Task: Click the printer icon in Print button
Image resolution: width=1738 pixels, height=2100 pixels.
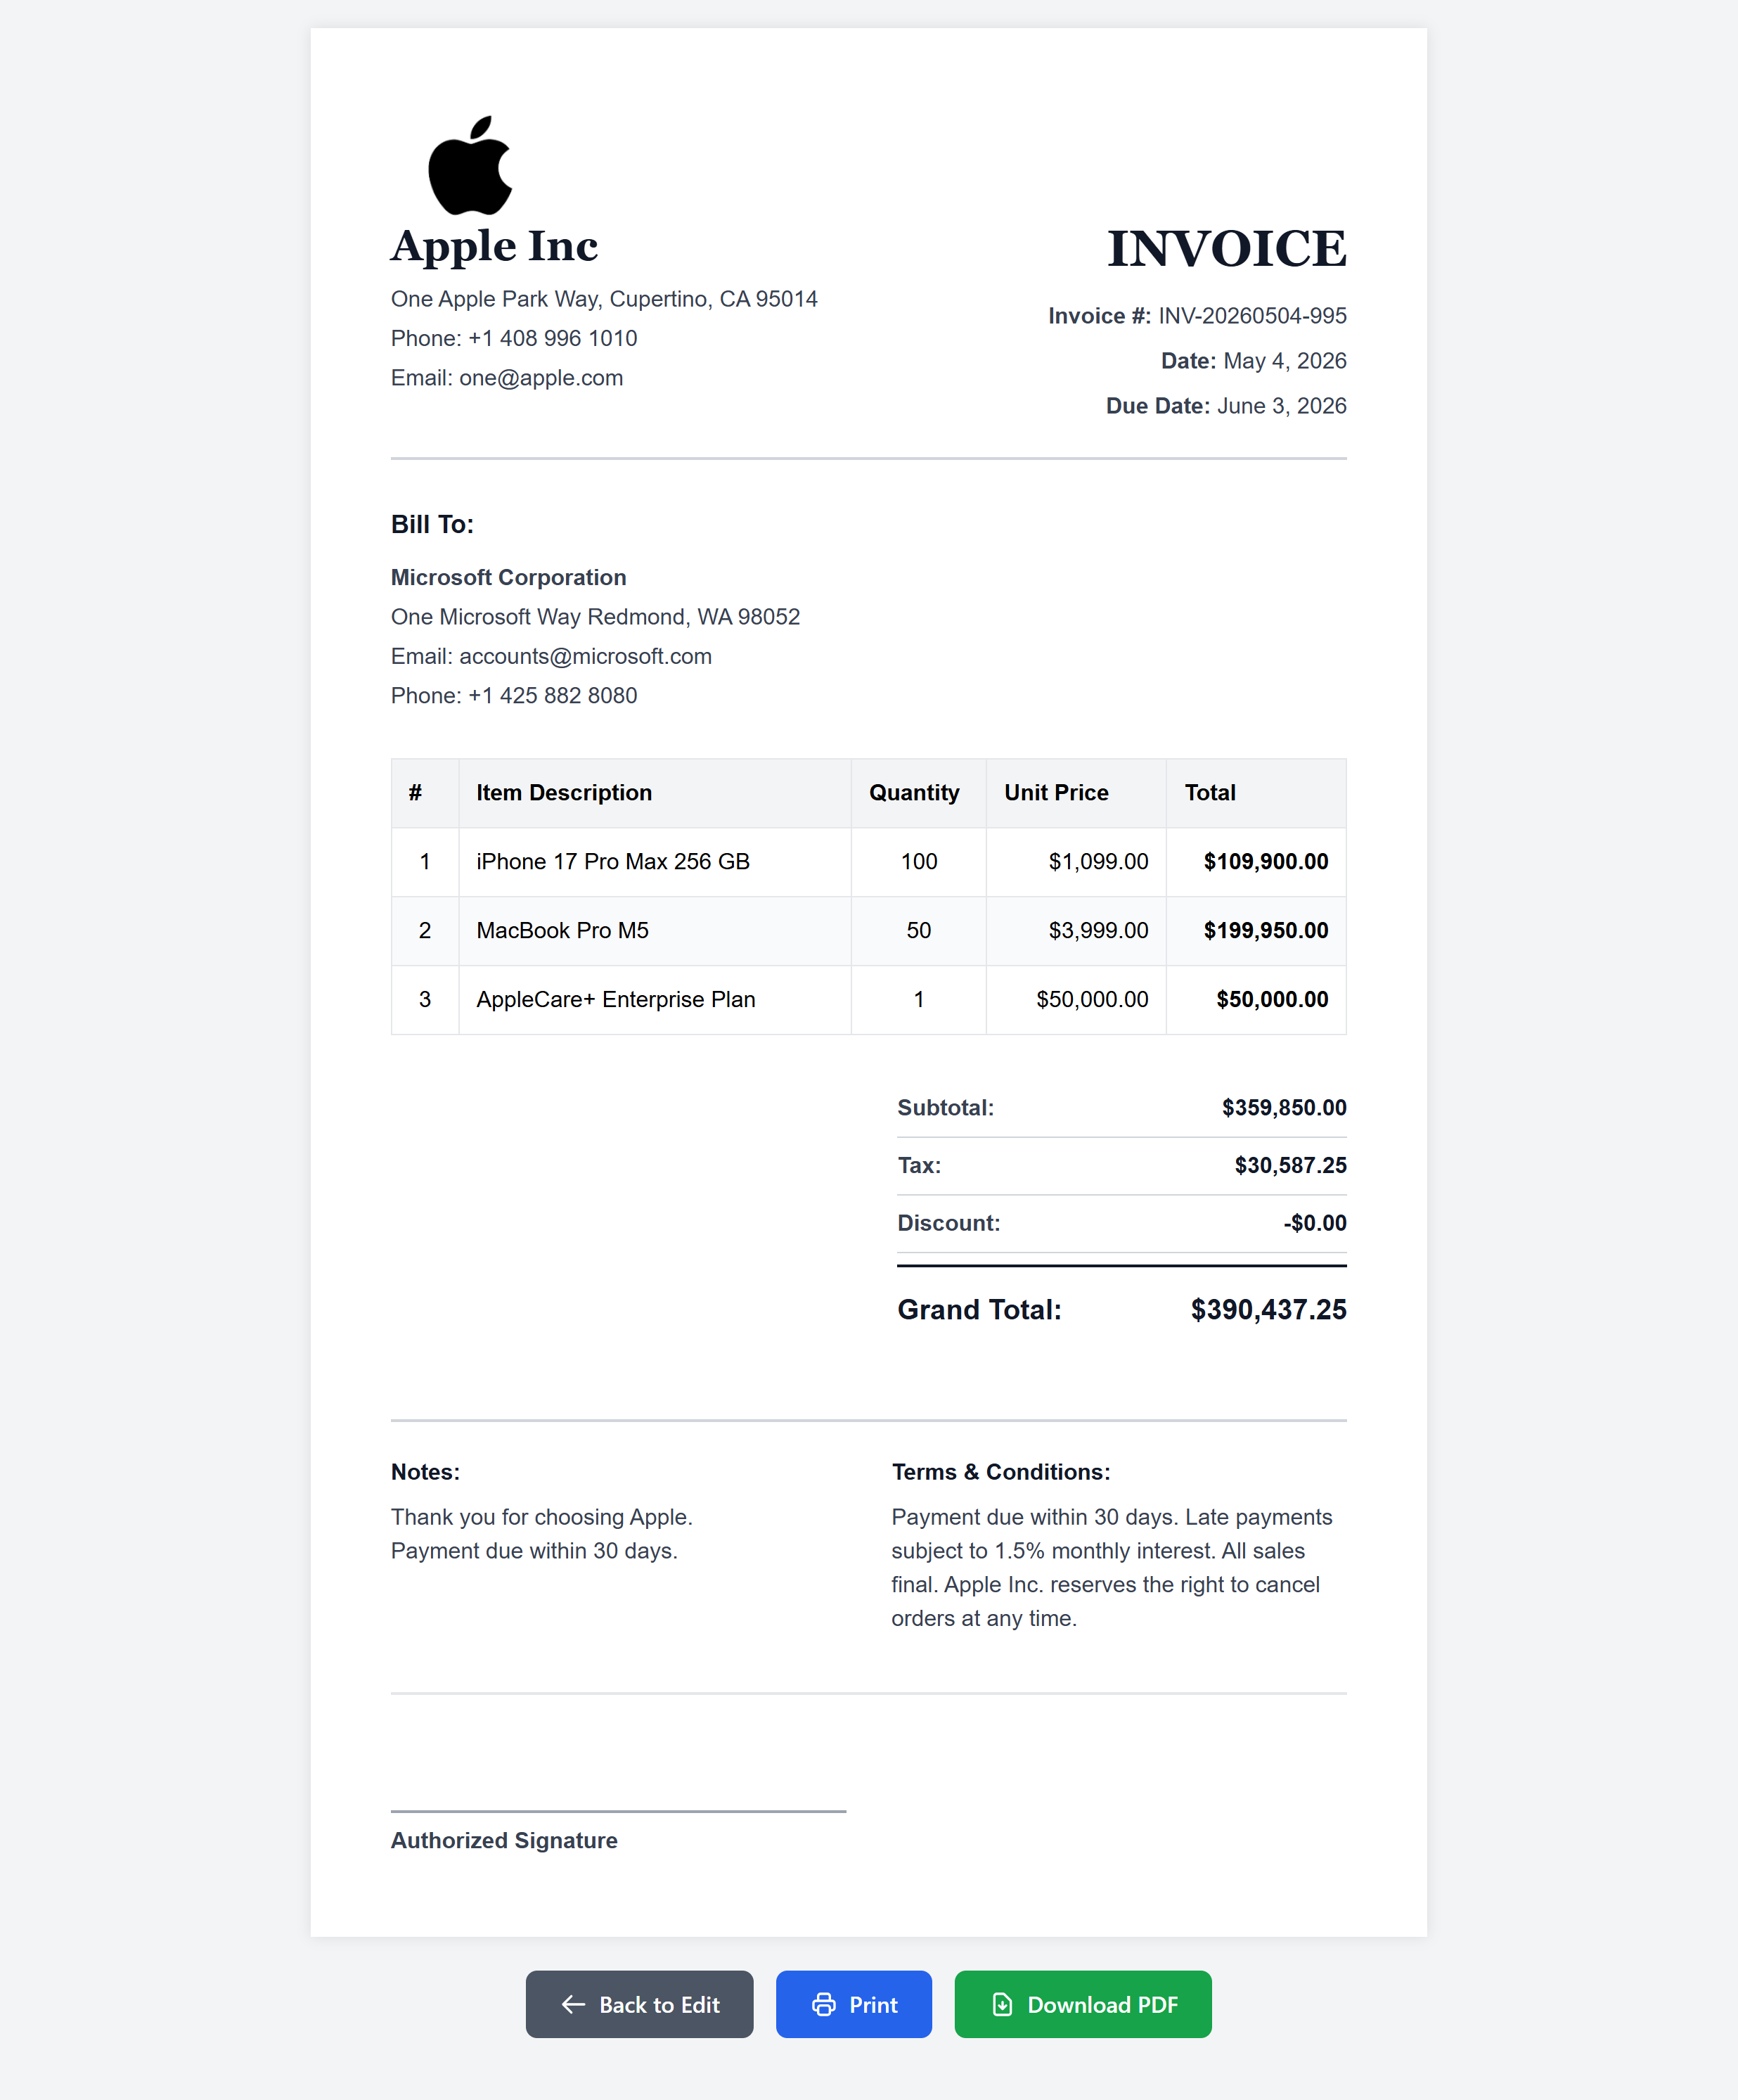Action: pos(823,2004)
